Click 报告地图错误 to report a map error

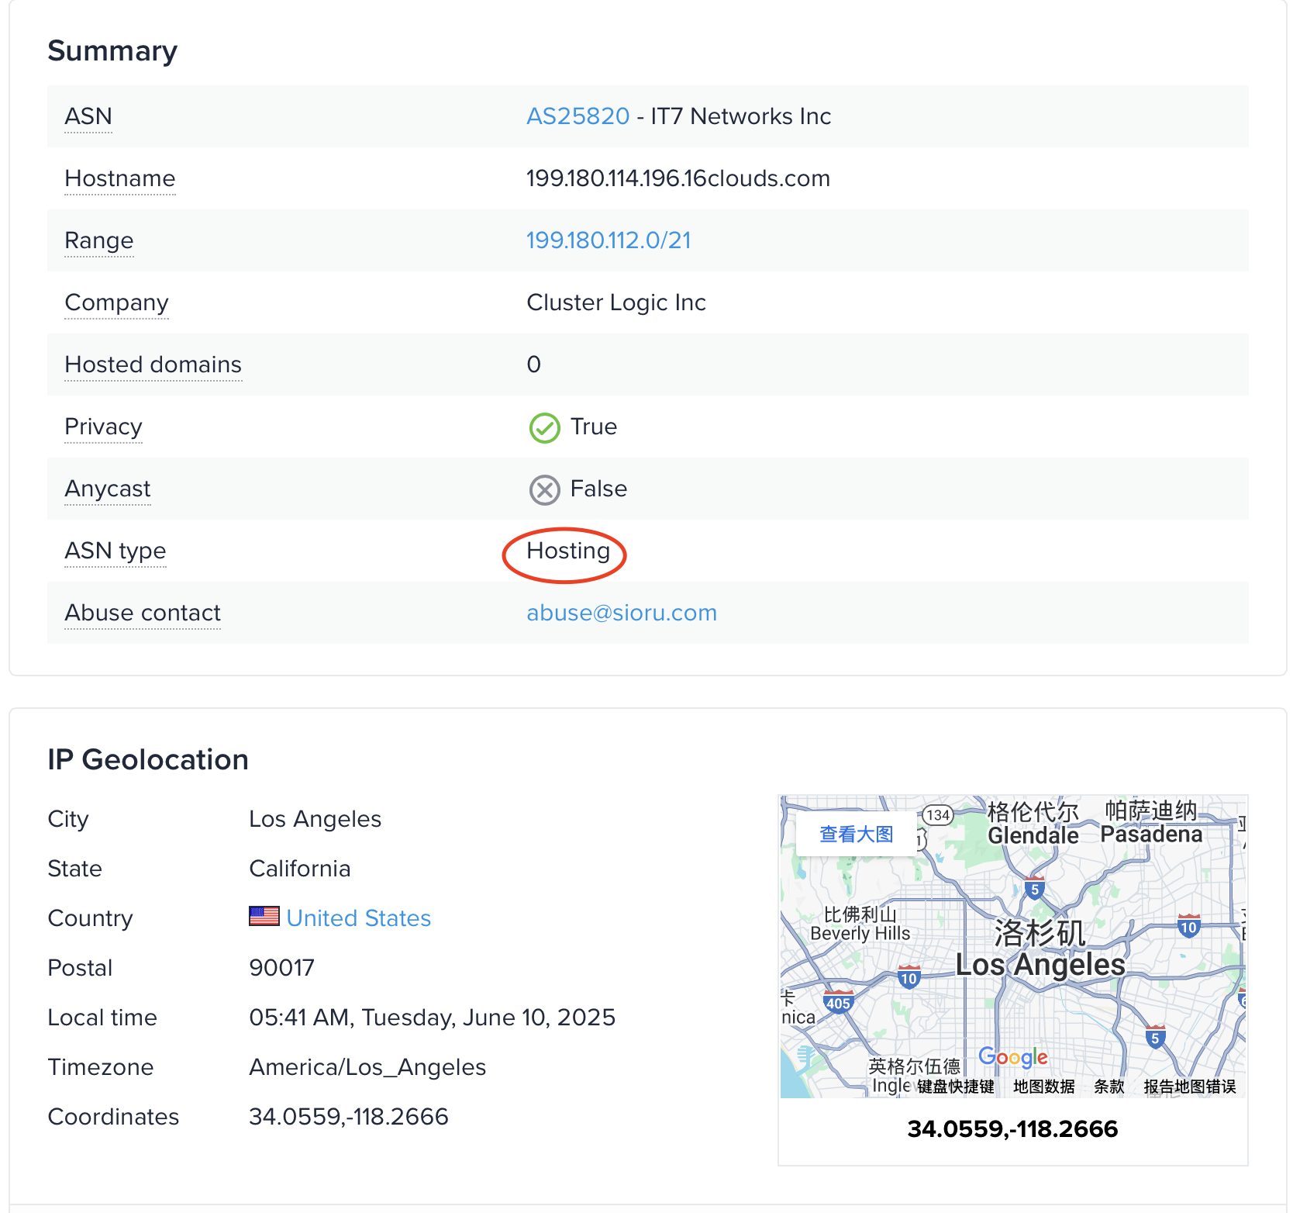point(1189,1087)
